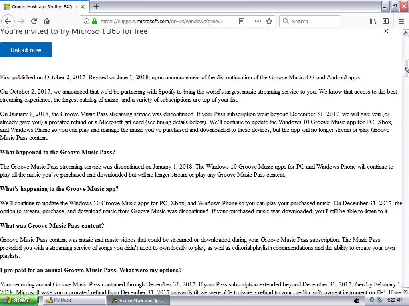This screenshot has width=409, height=306.
Task: Click the heading What happened to the Groove Music Pass?
Action: (58, 152)
